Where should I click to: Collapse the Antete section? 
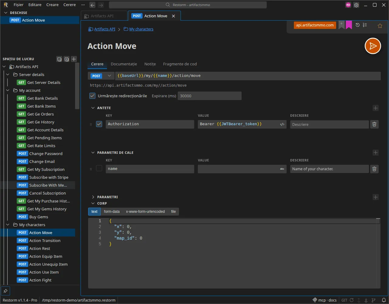(93, 108)
